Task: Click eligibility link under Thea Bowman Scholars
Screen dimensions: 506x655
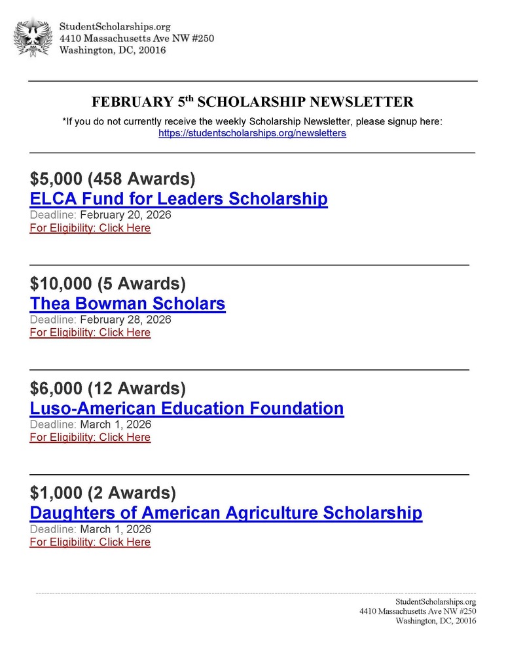Action: point(90,333)
